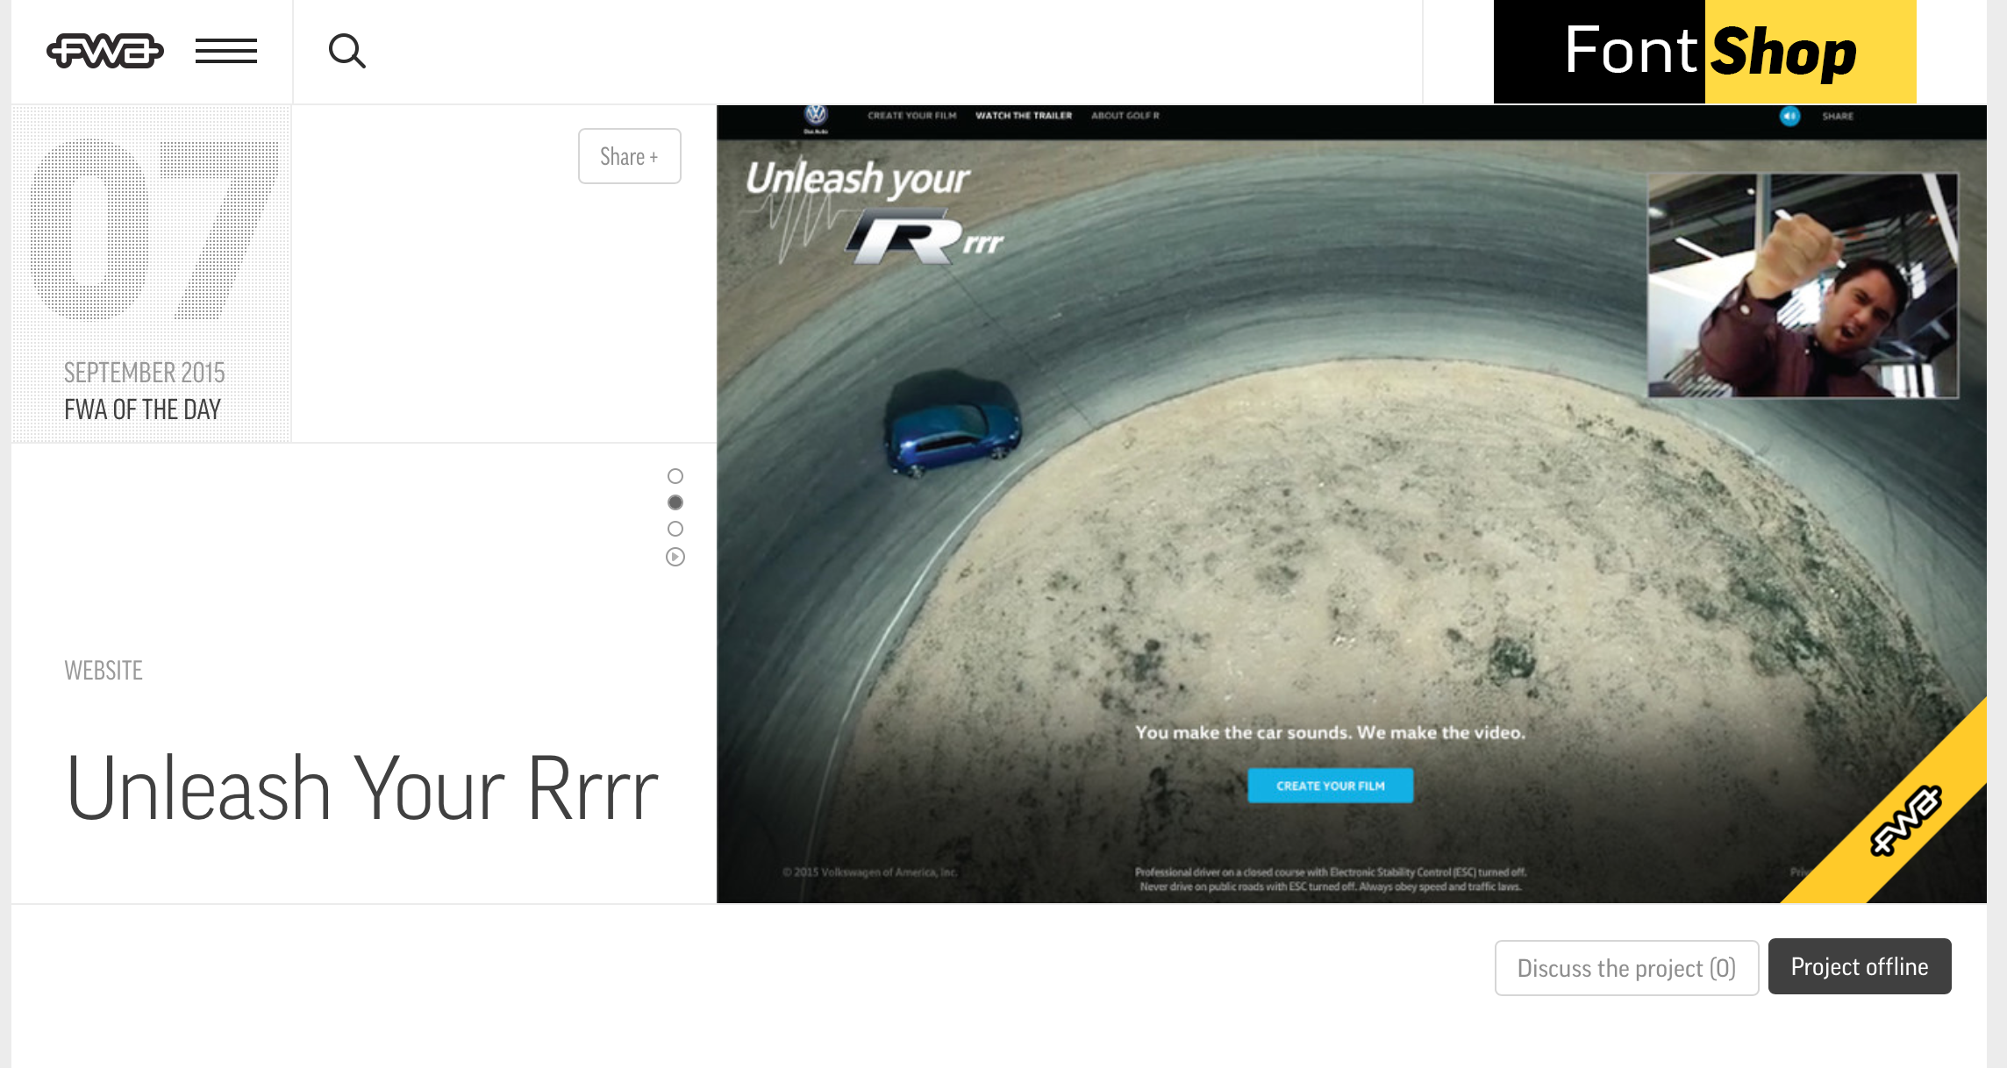The width and height of the screenshot is (2007, 1068).
Task: Select the third slide dot
Action: click(675, 529)
